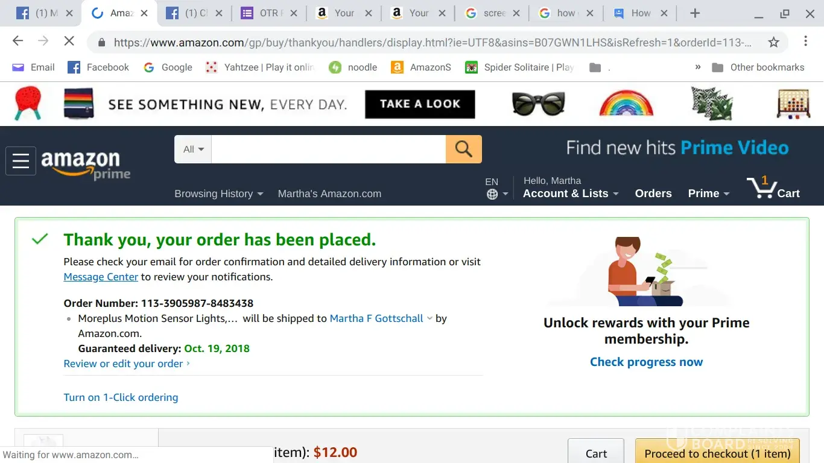Open a new browser tab

[x=695, y=13]
